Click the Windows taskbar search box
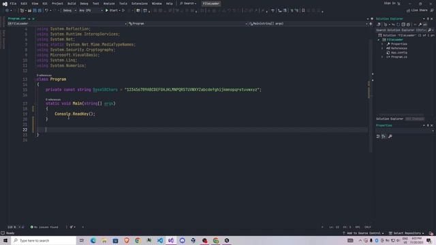This screenshot has height=245, width=436. (x=44, y=240)
